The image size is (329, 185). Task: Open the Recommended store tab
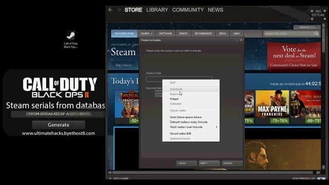pyautogui.click(x=203, y=33)
